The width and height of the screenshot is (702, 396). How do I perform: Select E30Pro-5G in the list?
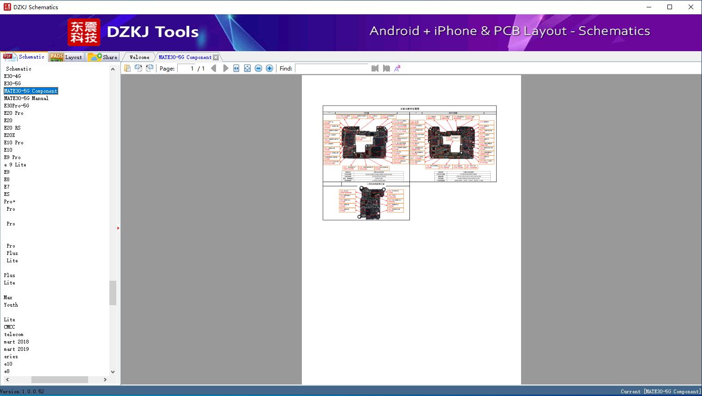[x=17, y=106]
